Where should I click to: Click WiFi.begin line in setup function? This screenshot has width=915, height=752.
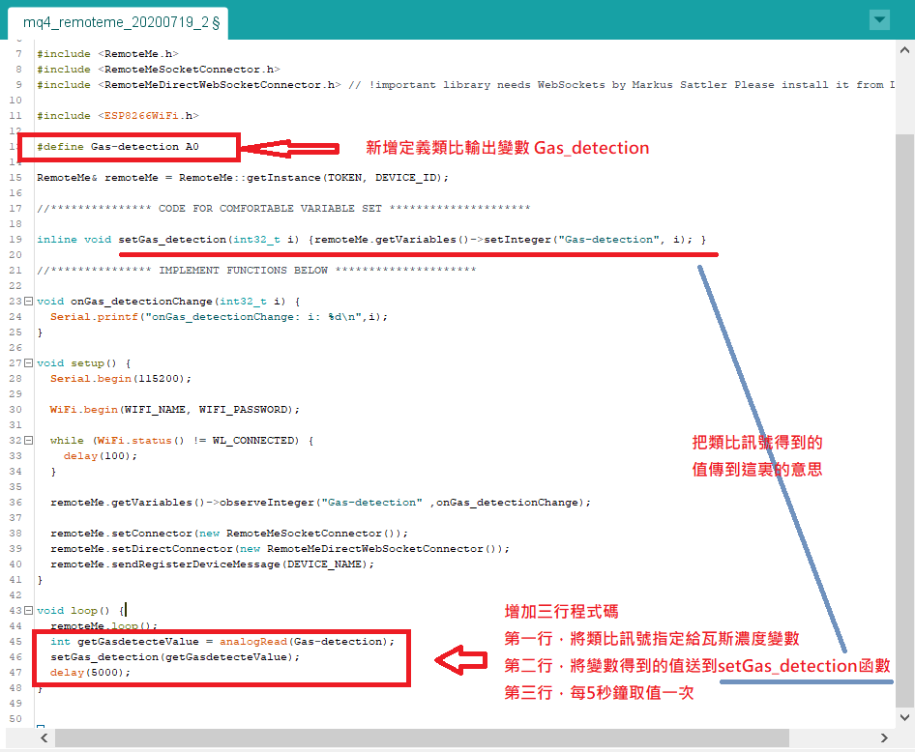[x=174, y=410]
